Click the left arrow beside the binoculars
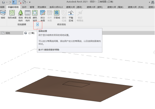The image size is (155, 109). 149,2
